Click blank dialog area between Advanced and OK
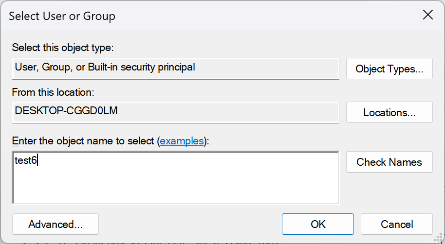The width and height of the screenshot is (445, 244). click(x=190, y=224)
